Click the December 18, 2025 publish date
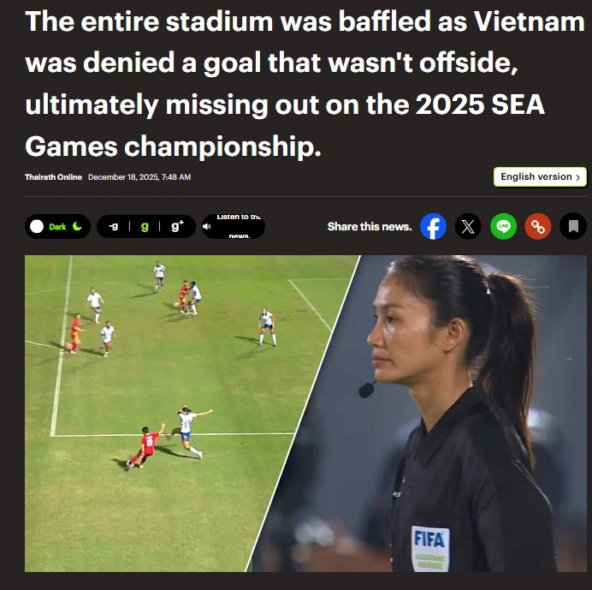 pyautogui.click(x=139, y=177)
